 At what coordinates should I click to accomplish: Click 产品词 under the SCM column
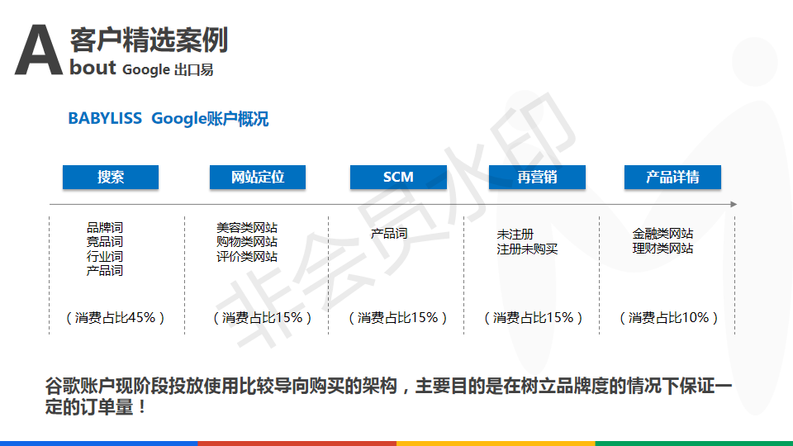[389, 234]
